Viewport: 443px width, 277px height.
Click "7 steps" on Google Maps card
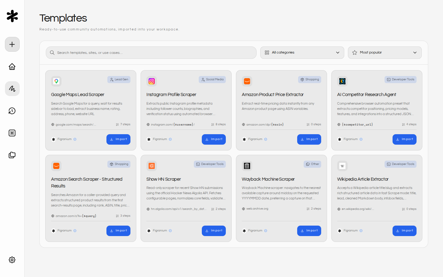(125, 124)
